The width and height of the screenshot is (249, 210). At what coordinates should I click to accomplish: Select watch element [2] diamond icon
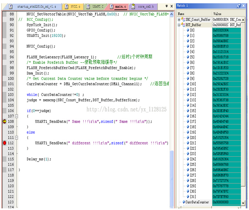tap(188, 41)
